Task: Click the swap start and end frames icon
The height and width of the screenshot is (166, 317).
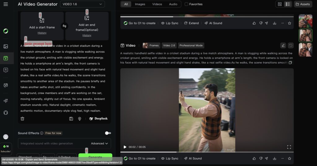Action: point(64,26)
